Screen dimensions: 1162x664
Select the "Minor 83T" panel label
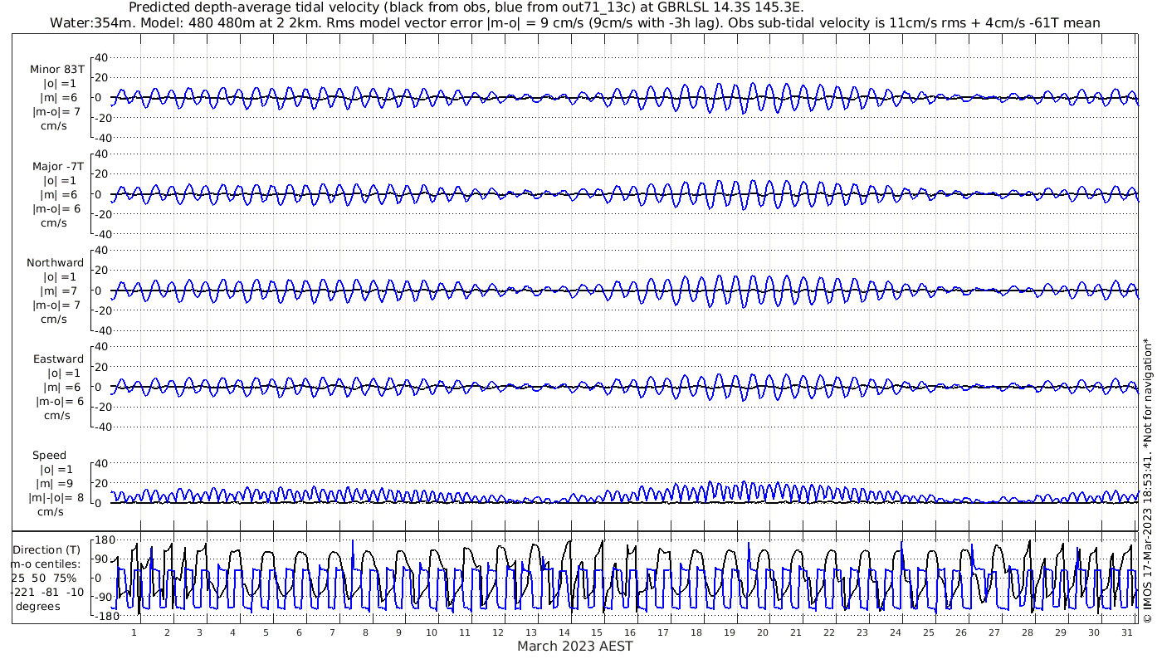tap(57, 70)
